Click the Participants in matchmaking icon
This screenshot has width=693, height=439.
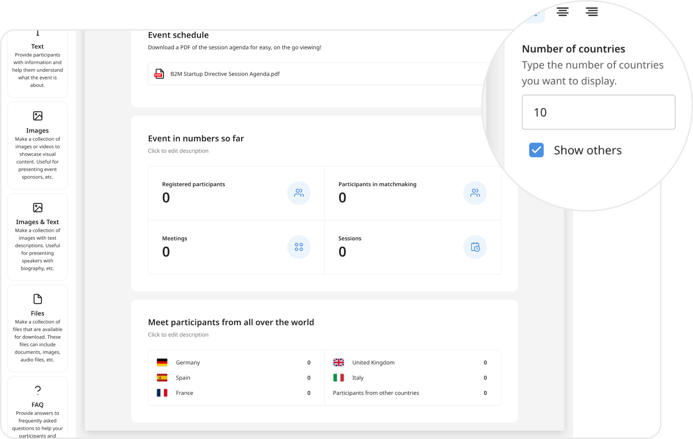(475, 193)
